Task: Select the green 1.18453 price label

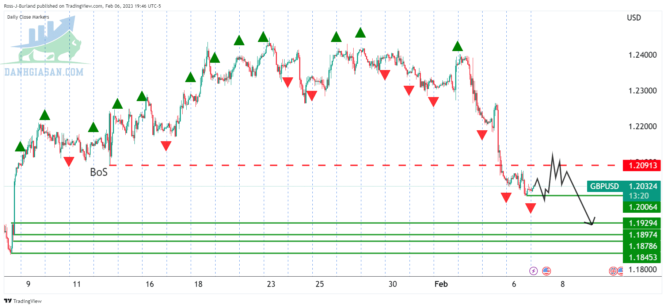Action: (642, 257)
